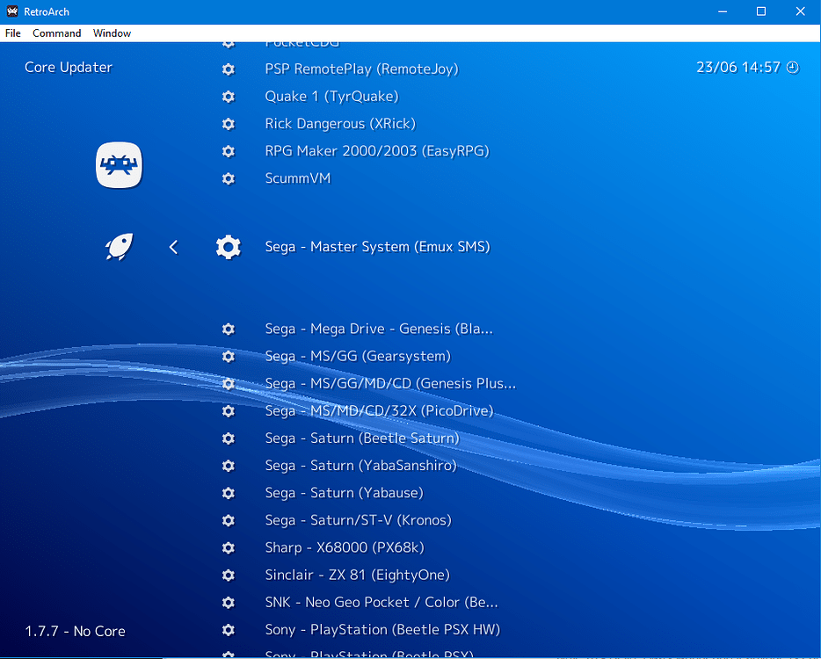Click gear icon beside ScummVM
Viewport: 821px width, 659px height.
229,178
